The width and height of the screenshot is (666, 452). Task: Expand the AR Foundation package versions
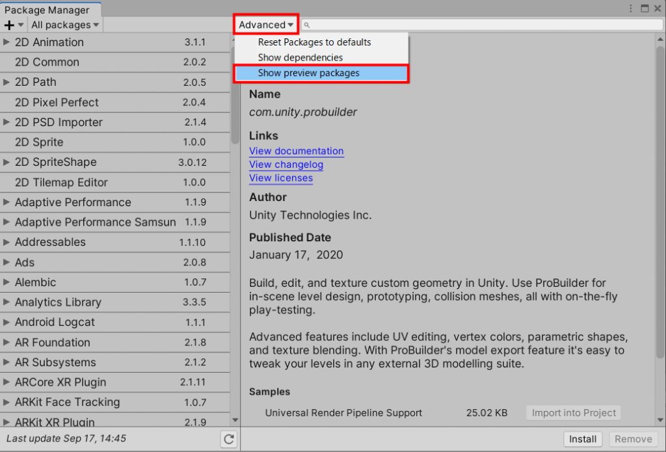click(6, 342)
